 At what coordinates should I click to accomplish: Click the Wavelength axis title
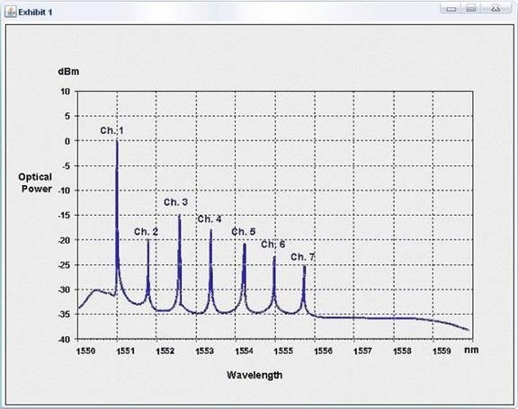255,375
